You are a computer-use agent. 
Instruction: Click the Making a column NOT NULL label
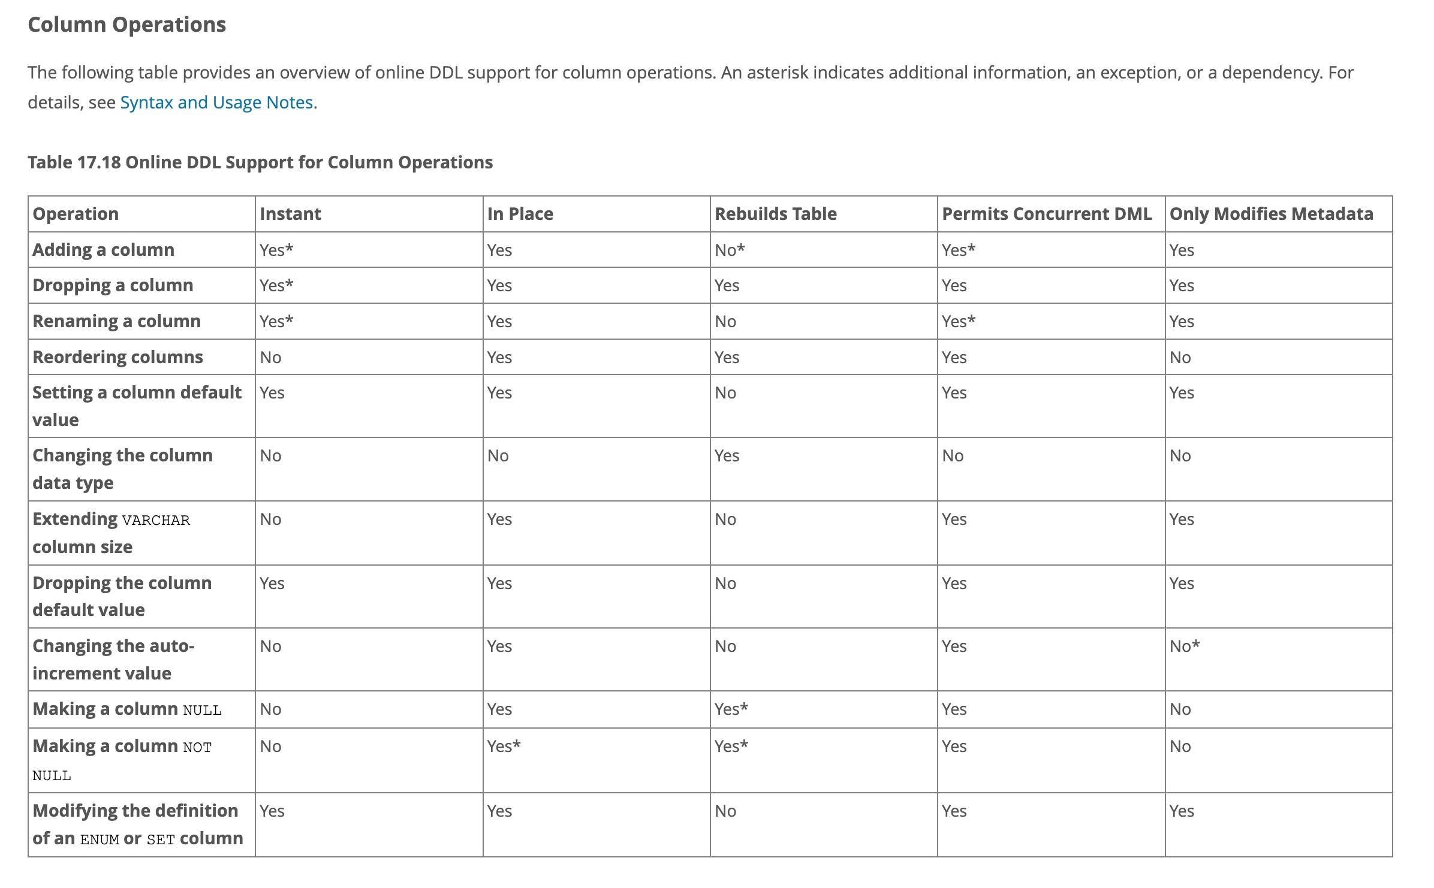click(122, 760)
